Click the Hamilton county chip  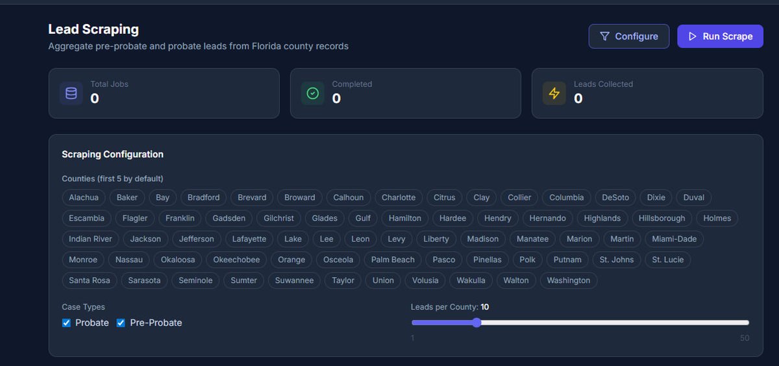click(405, 218)
